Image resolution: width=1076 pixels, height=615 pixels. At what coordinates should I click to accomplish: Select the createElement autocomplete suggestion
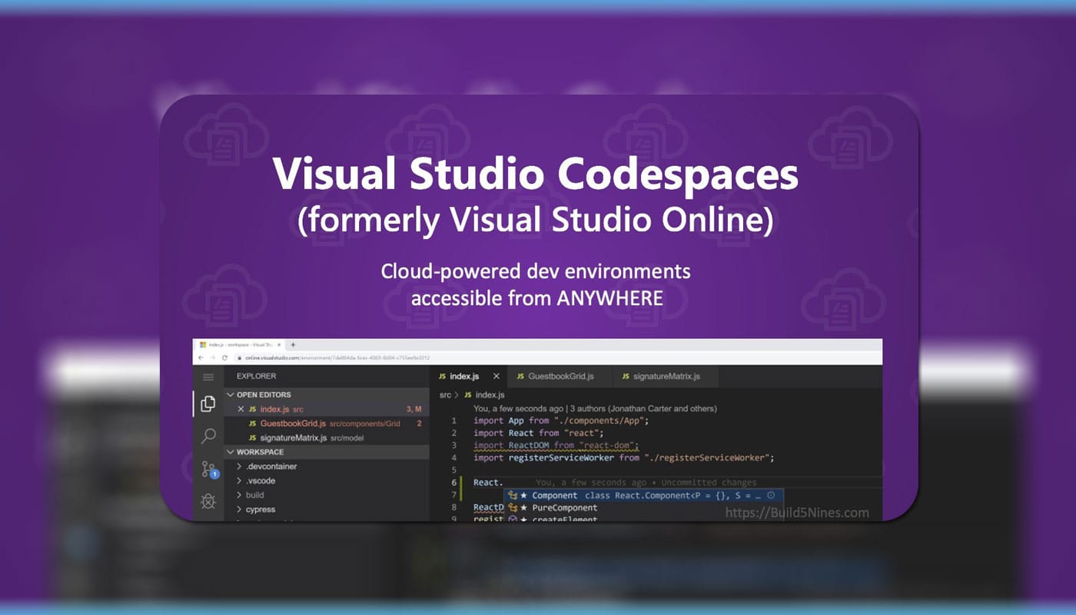point(644,519)
